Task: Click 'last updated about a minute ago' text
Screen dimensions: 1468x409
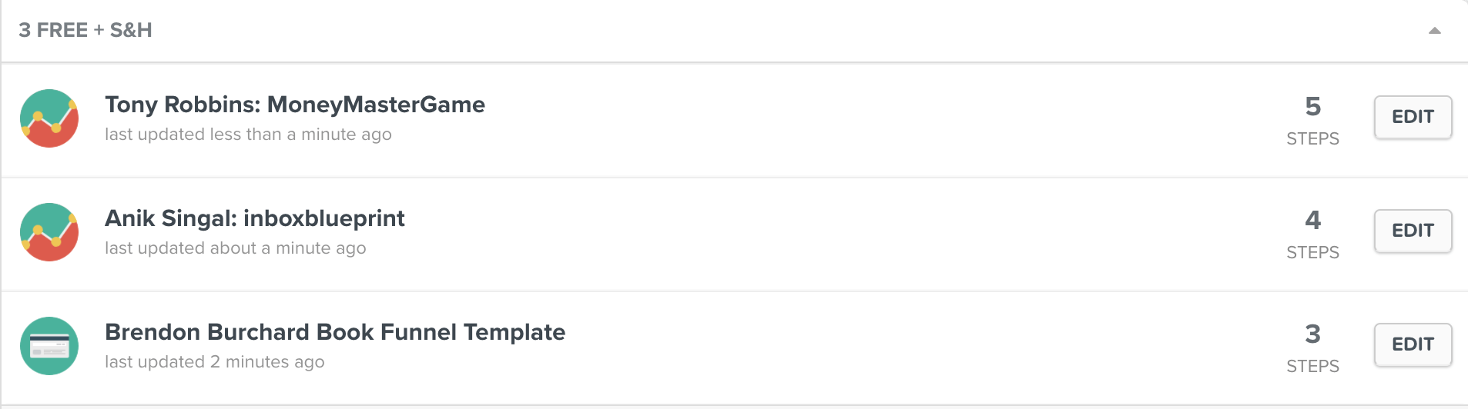Action: coord(235,248)
